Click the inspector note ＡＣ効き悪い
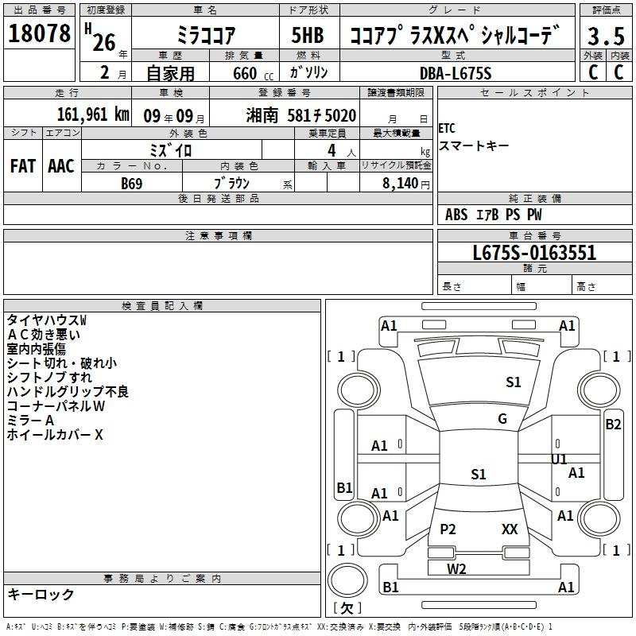636x636 pixels. 44,334
